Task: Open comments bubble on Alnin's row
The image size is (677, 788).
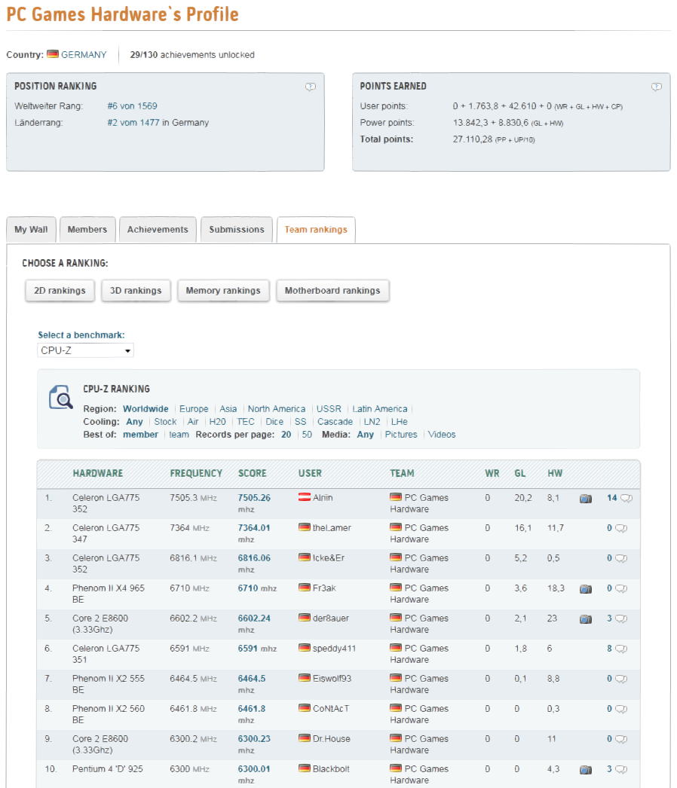Action: [626, 498]
